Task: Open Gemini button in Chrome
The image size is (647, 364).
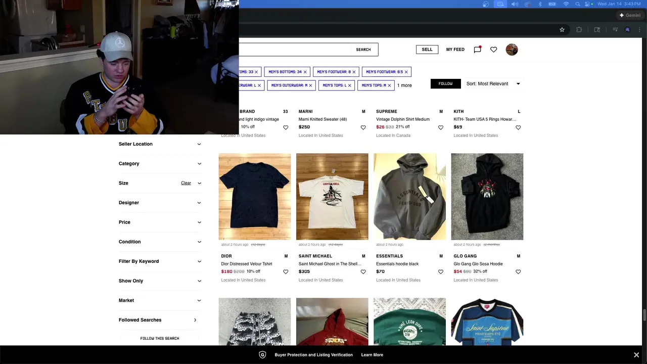Action: pos(630,15)
